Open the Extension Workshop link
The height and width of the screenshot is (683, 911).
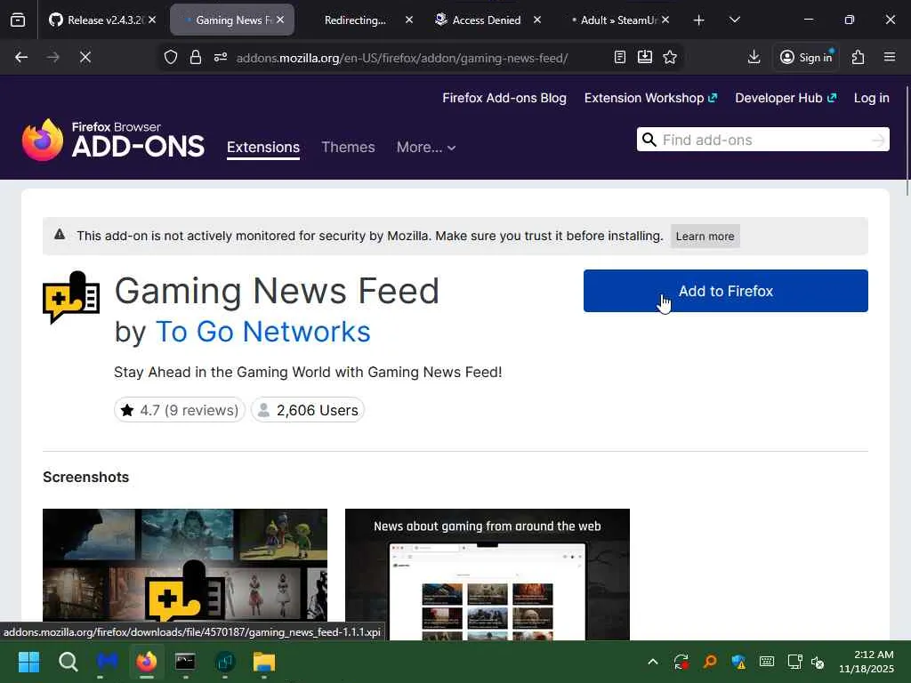coord(650,98)
